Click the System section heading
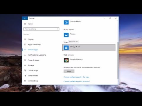This screenshot has height=106, width=142. click(26, 34)
